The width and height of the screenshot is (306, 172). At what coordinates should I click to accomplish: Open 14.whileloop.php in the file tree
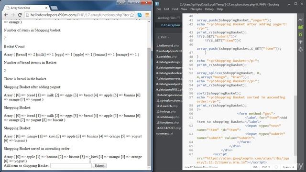(x=168, y=117)
